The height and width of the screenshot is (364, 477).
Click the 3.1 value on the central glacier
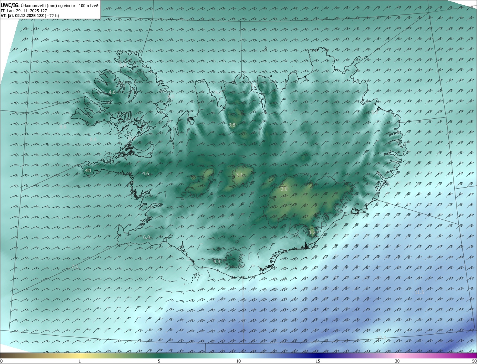tap(239, 175)
